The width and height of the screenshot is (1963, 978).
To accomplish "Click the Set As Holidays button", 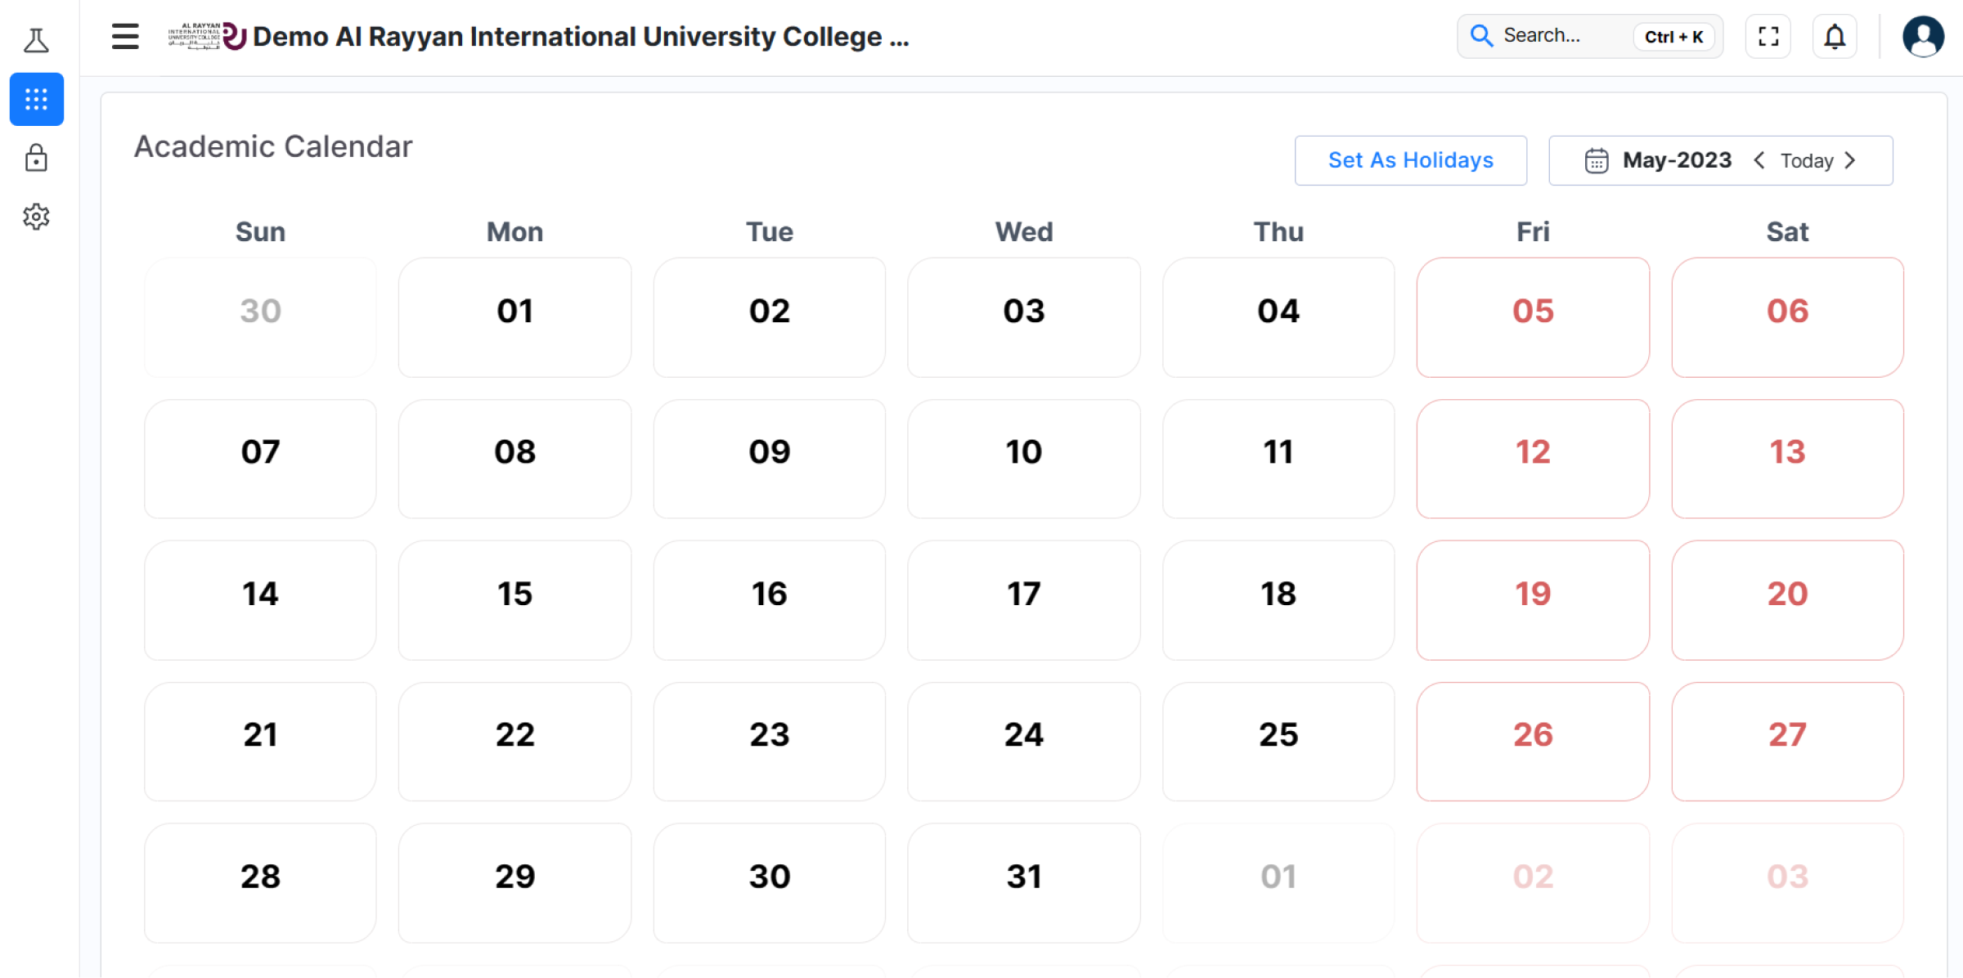I will [x=1410, y=160].
